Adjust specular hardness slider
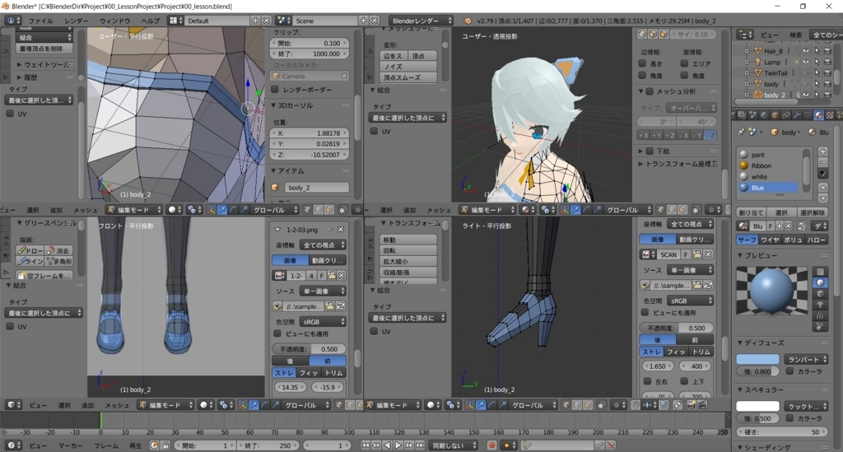 click(x=782, y=431)
